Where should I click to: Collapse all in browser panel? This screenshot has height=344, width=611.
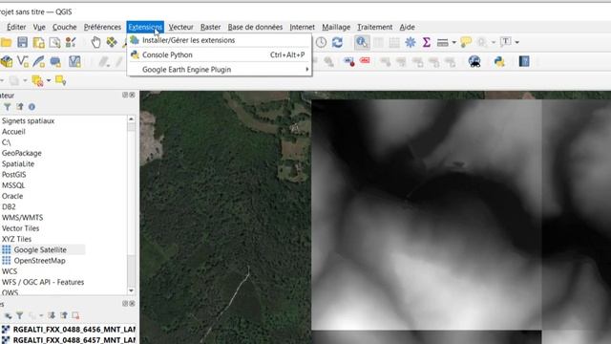(20, 107)
